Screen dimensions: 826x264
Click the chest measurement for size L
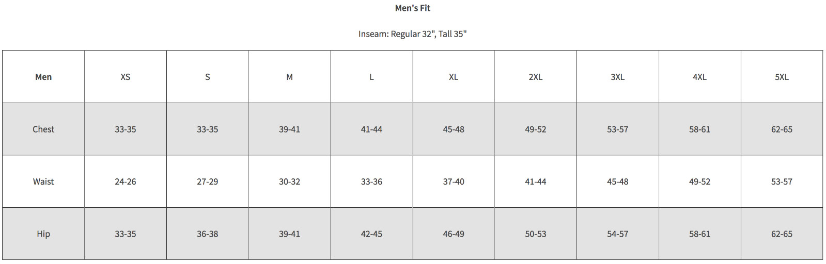pos(371,129)
